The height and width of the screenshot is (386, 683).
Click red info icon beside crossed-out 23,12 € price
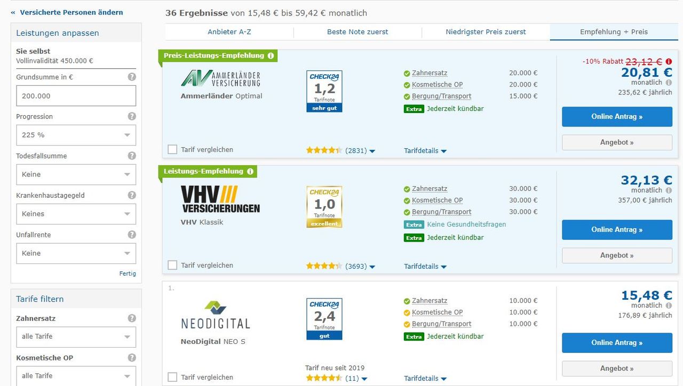669,61
